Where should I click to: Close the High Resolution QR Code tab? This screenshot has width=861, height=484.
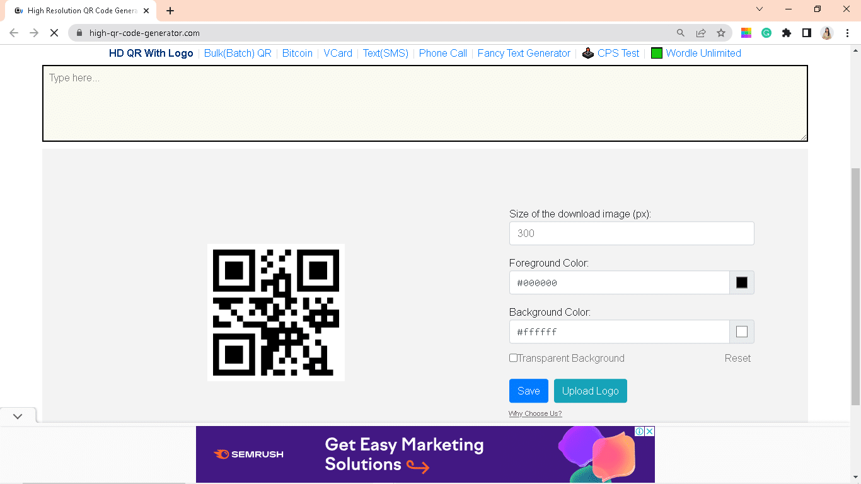coord(146,11)
